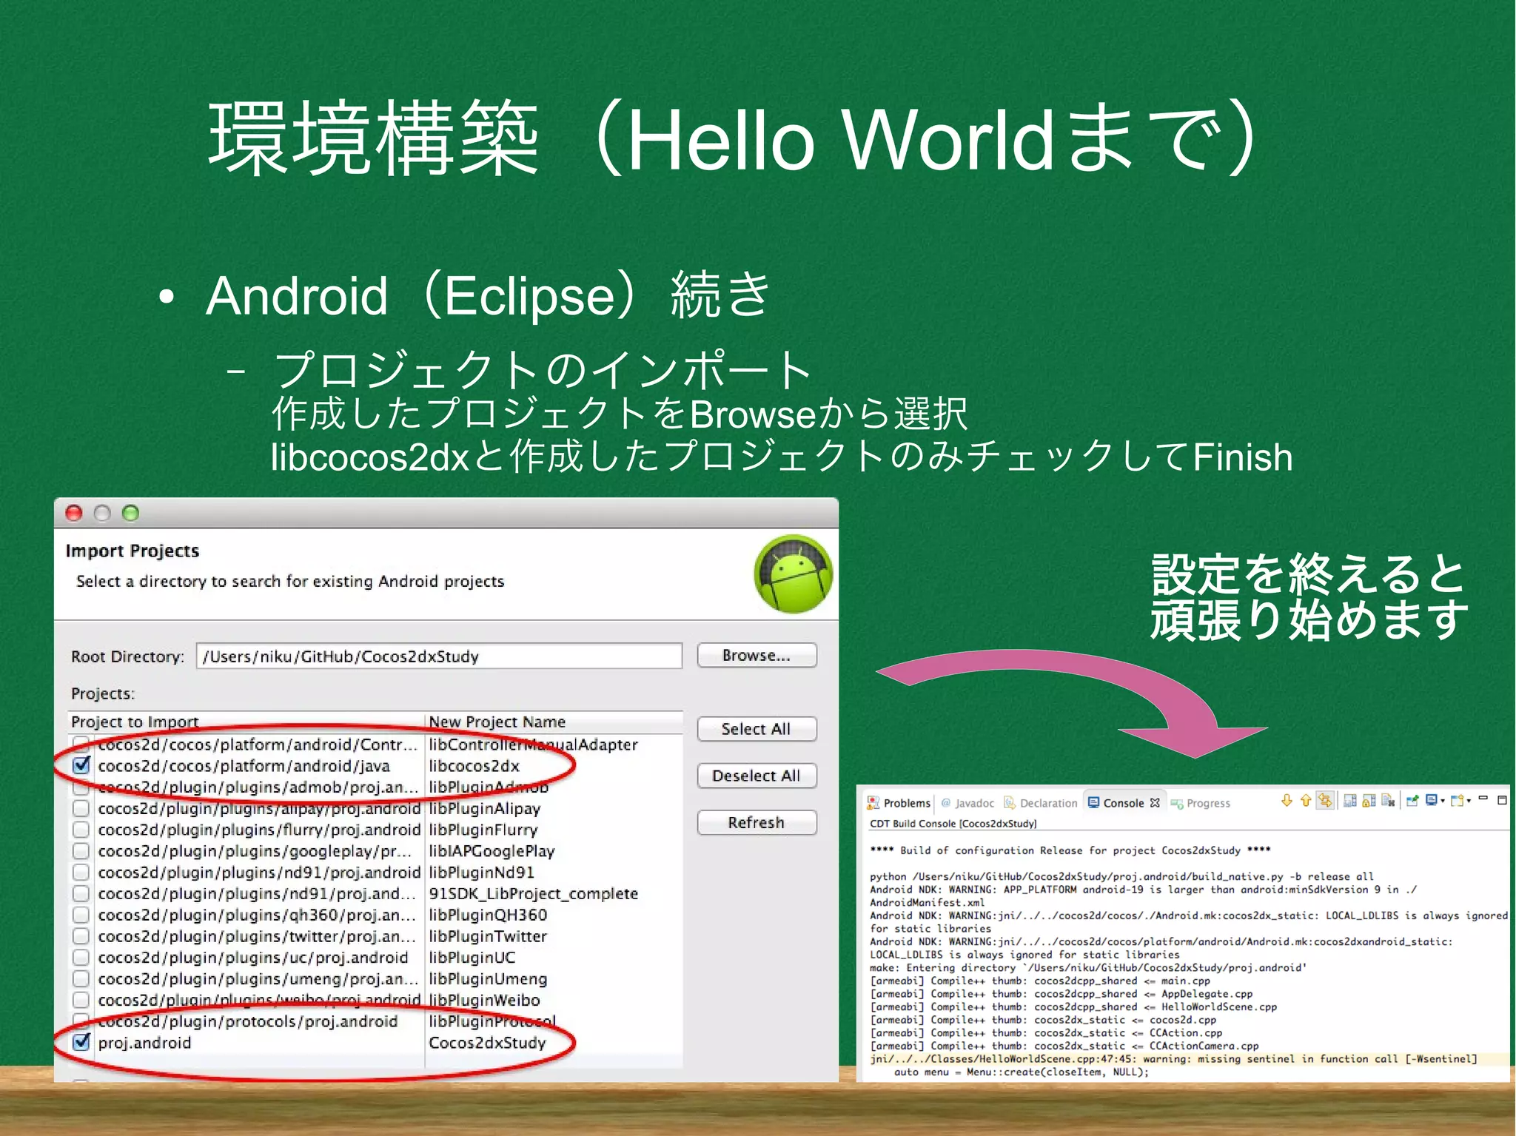Select the cocos2d/plugin/plugins/nd91/proj.android path
Screen dimensions: 1516x1136
pos(259,873)
